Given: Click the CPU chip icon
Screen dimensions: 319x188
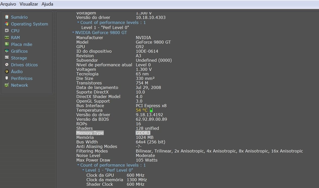Looking at the screenshot, I should click(x=7, y=31).
